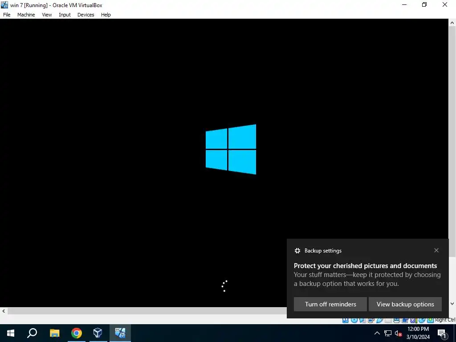
Task: Dismiss the Backup settings notification
Action: coord(436,250)
